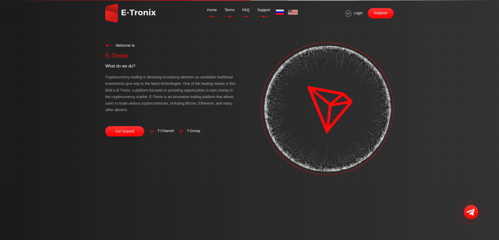Open the Terms page
Viewport: 499px width, 240px height.
click(229, 10)
